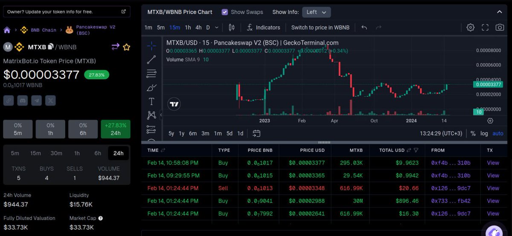The height and width of the screenshot is (236, 512).
Task: Copy the MTXB token address
Action: [50, 46]
